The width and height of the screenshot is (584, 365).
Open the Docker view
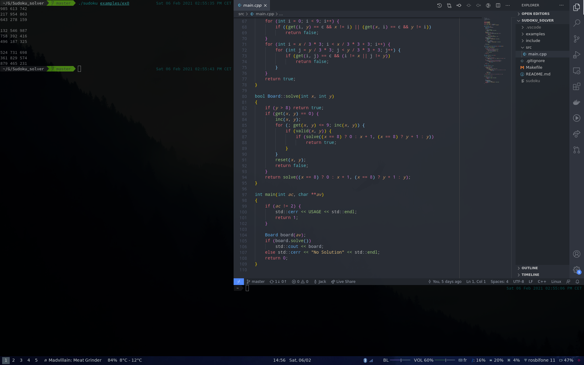576,102
